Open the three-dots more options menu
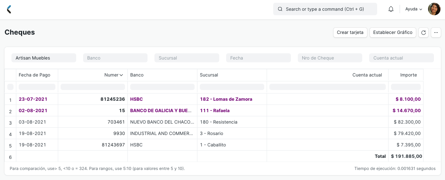The height and width of the screenshot is (180, 445). [436, 33]
